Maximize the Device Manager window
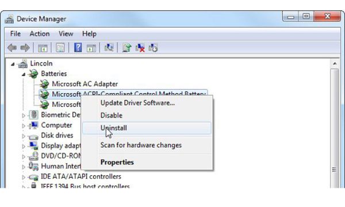345x207 pixels. click(x=306, y=17)
